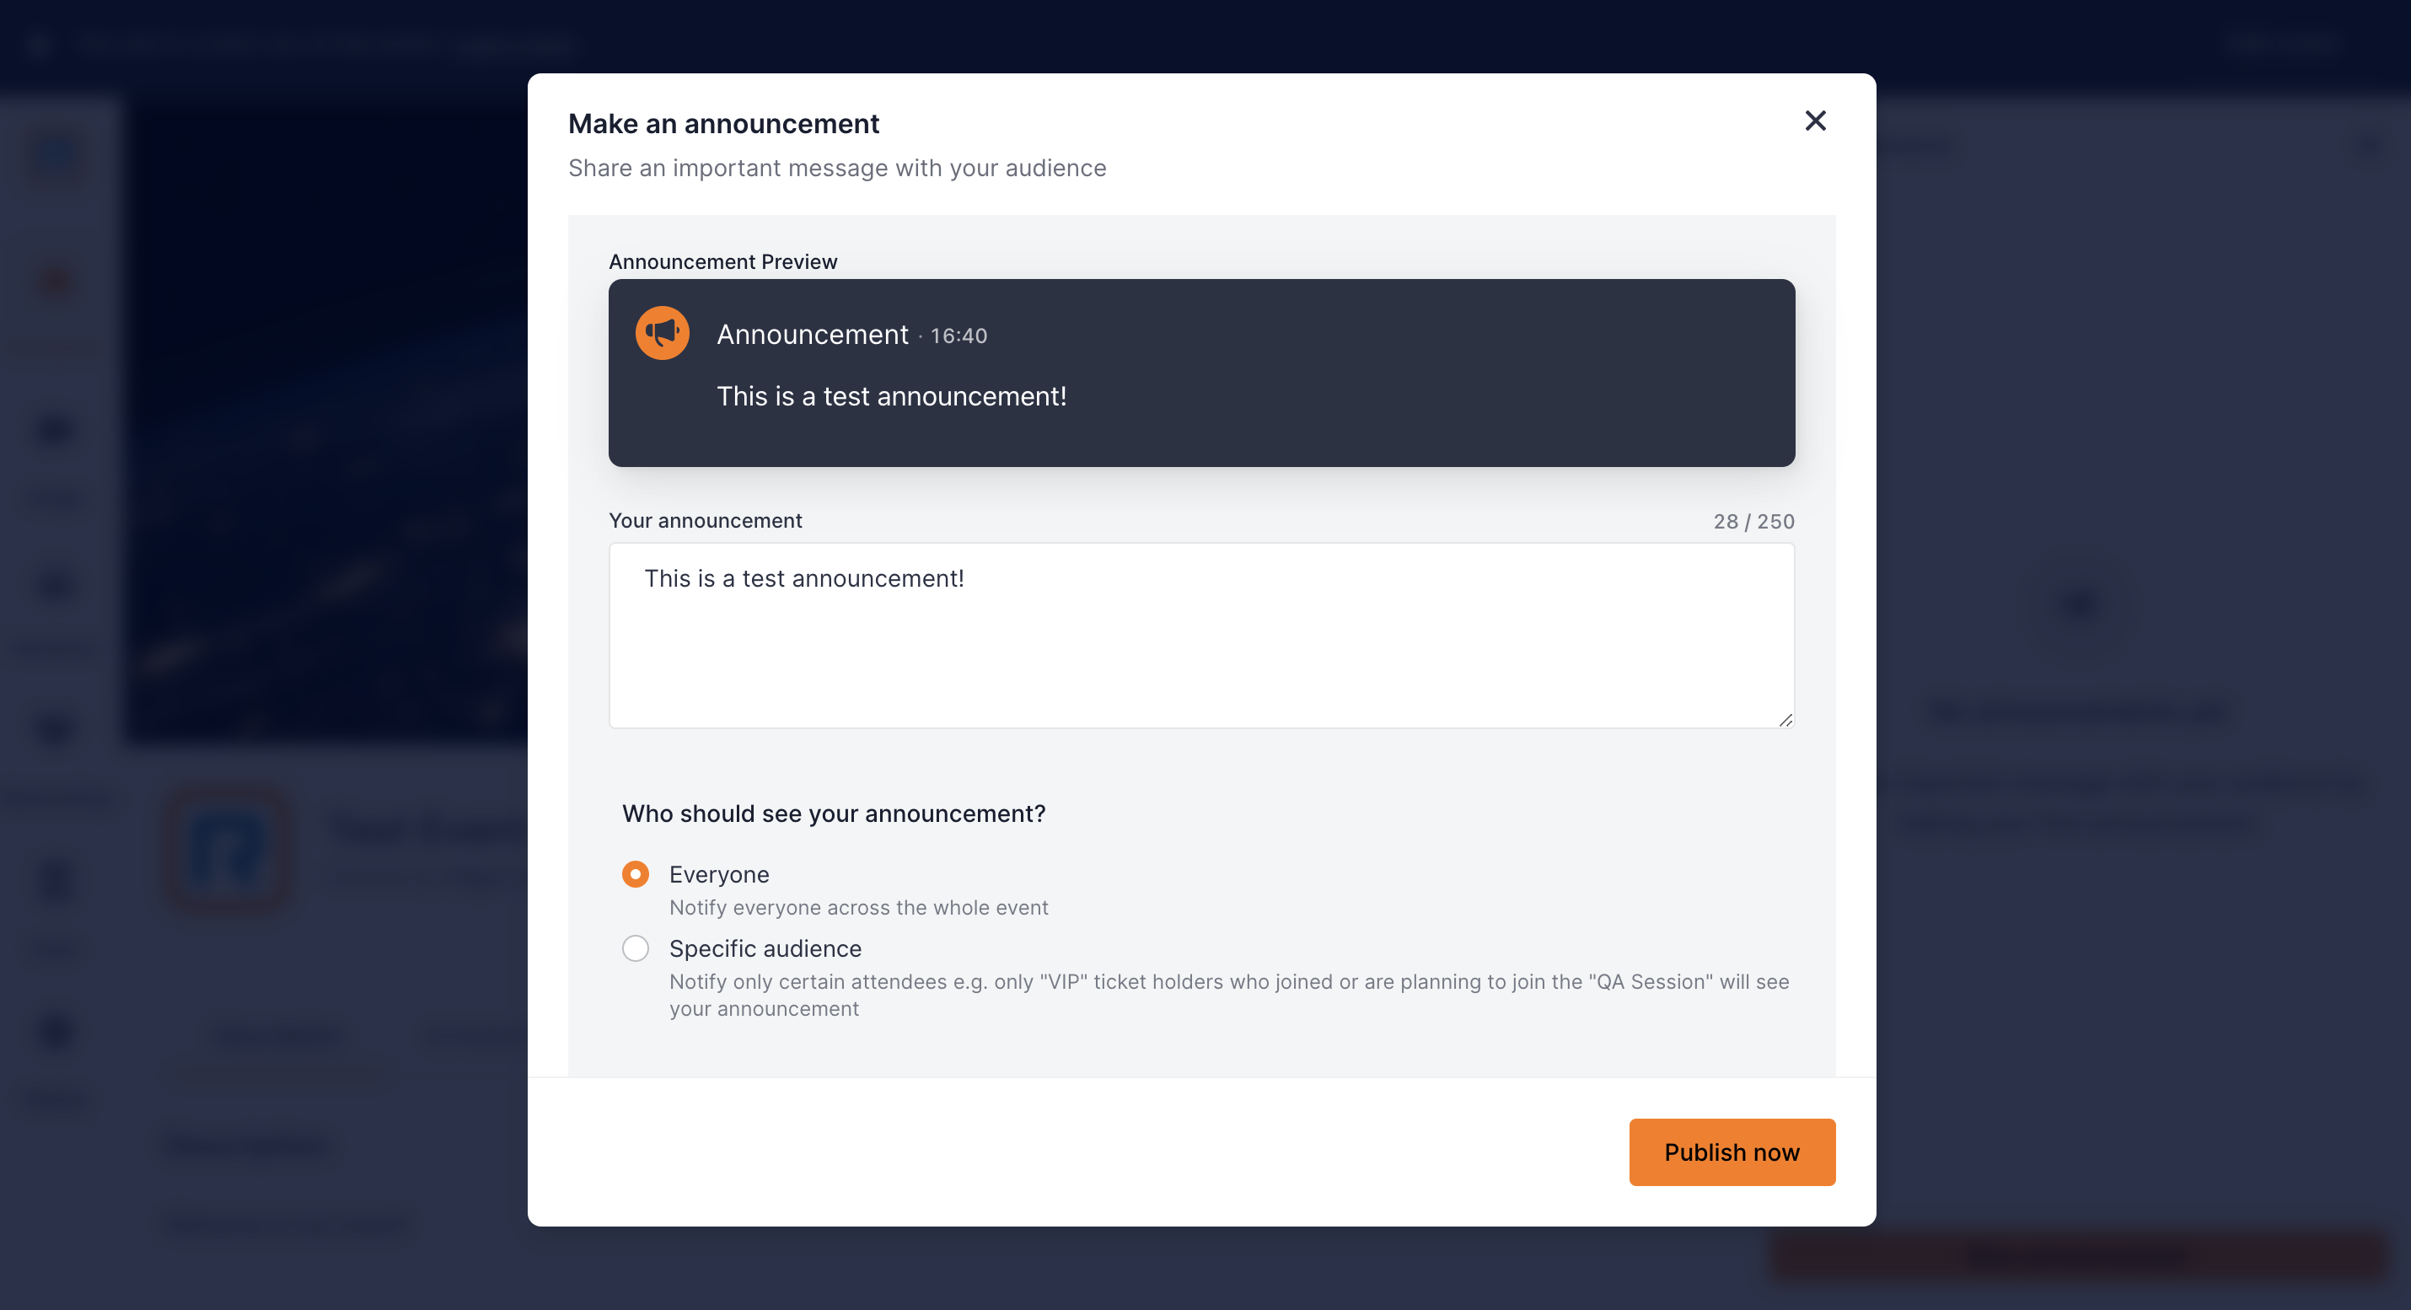Click the blurred red button at bottom right
The width and height of the screenshot is (2411, 1310).
(2078, 1257)
